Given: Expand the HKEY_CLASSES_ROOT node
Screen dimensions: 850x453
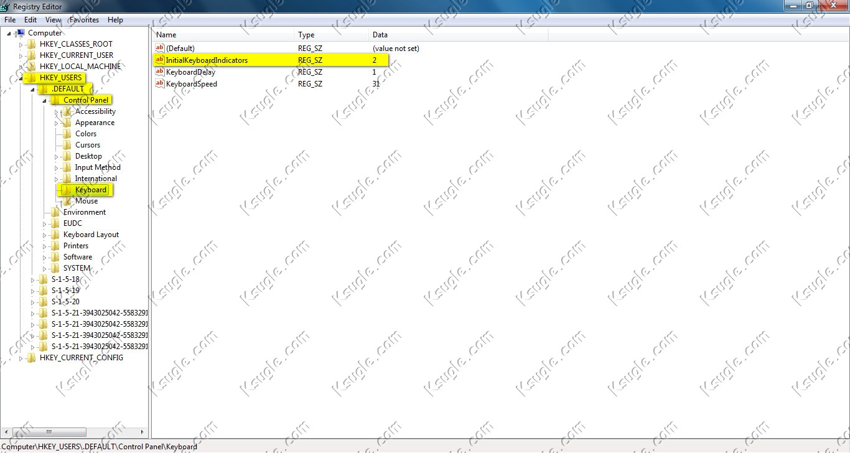Looking at the screenshot, I should point(21,44).
